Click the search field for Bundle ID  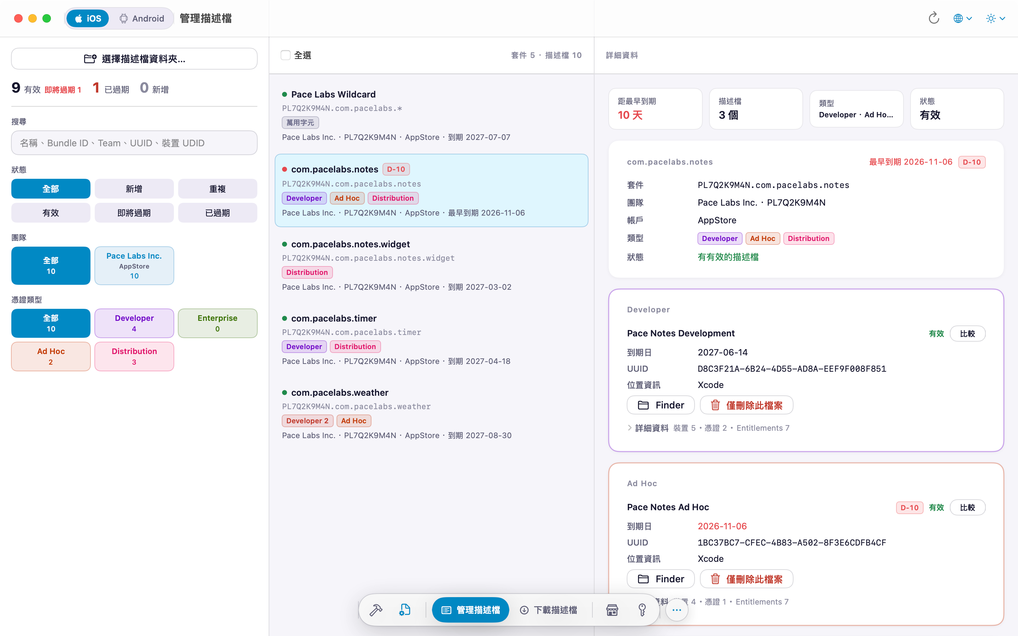[x=134, y=143]
